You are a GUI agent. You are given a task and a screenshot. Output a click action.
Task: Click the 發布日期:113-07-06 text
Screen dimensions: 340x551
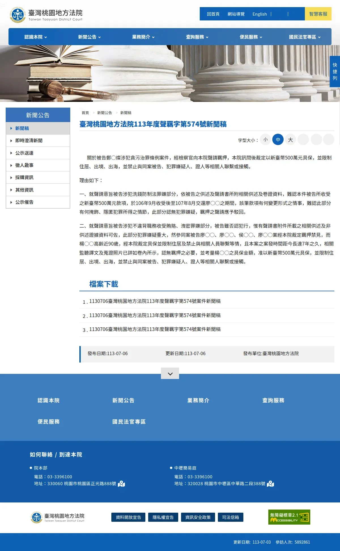(x=108, y=353)
